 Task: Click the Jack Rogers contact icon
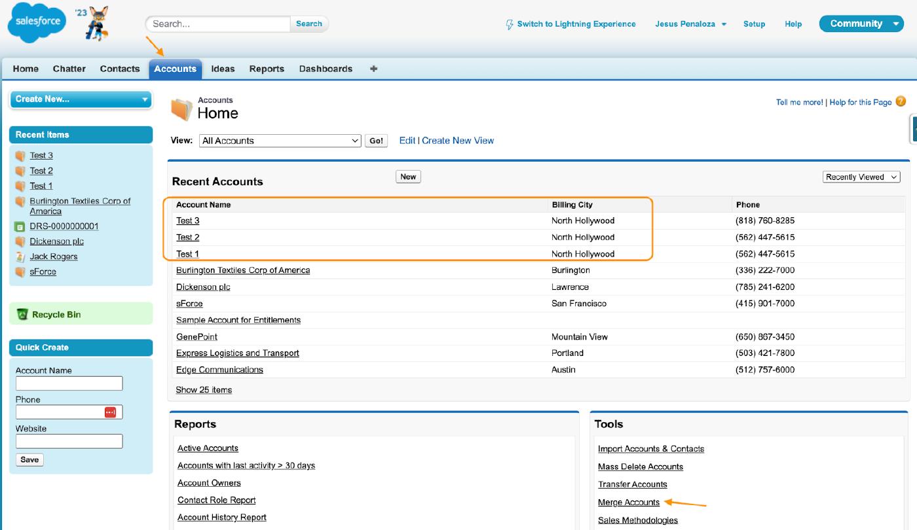[x=20, y=256]
